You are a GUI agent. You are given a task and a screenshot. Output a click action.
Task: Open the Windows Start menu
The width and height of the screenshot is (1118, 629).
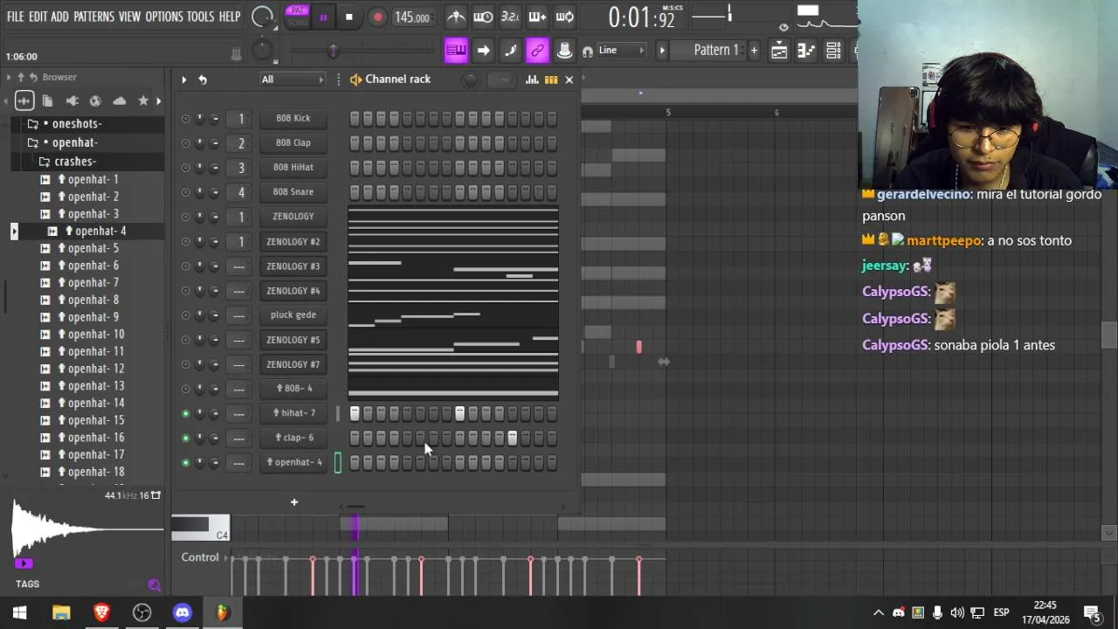(x=19, y=612)
